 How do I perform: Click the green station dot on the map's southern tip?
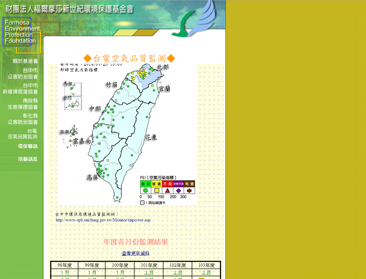[117, 197]
